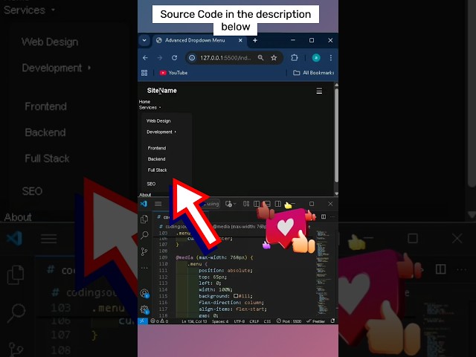Image resolution: width=476 pixels, height=357 pixels.
Task: Click code line 'flex-direction: column;'
Action: 231,303
